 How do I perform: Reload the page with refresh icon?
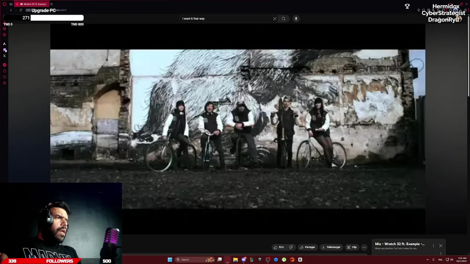[x=21, y=10]
